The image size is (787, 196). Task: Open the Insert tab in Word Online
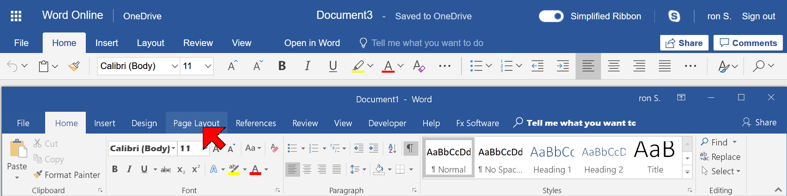tap(107, 43)
